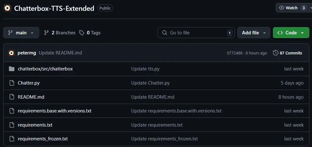The width and height of the screenshot is (312, 147).
Task: Click the folder icon for chatterbox/src/chatterbox
Action: [12, 69]
